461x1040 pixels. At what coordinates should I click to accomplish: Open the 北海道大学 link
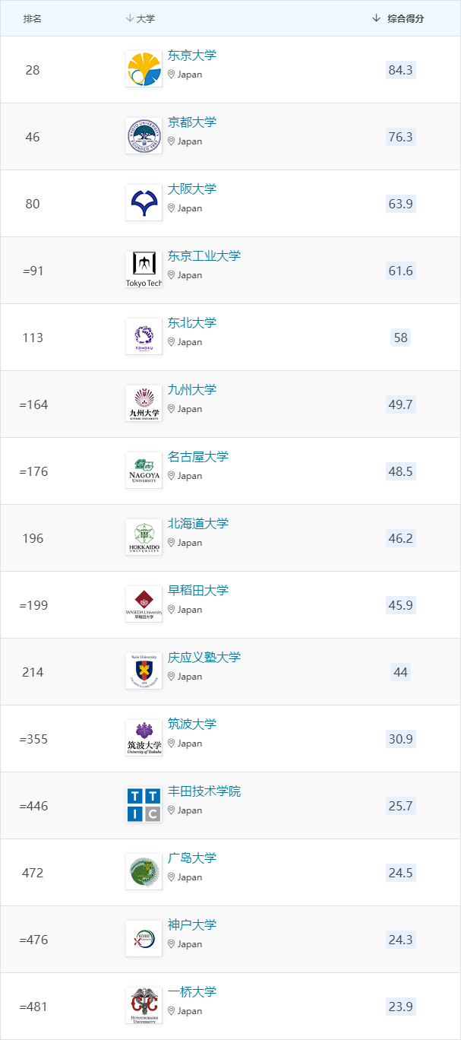tap(198, 524)
